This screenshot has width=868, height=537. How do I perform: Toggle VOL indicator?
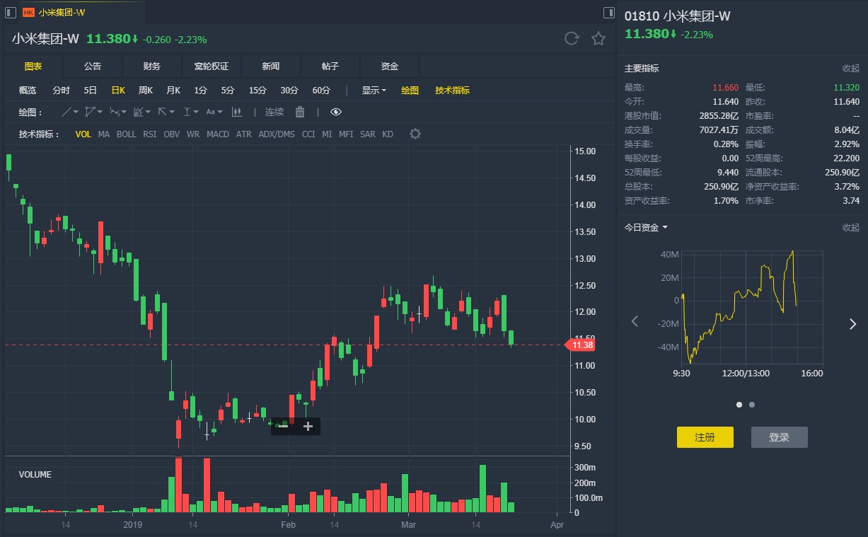pos(83,134)
